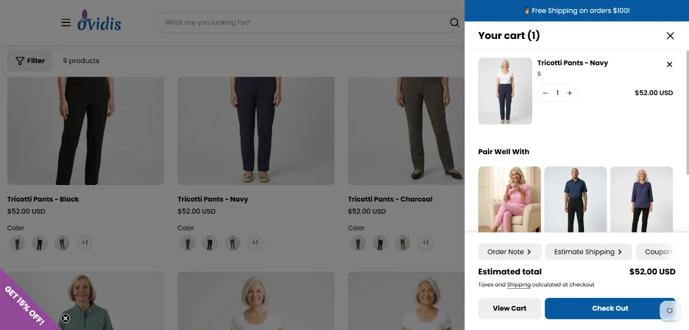
Task: Decrease cart item quantity with minus
Action: click(x=545, y=93)
